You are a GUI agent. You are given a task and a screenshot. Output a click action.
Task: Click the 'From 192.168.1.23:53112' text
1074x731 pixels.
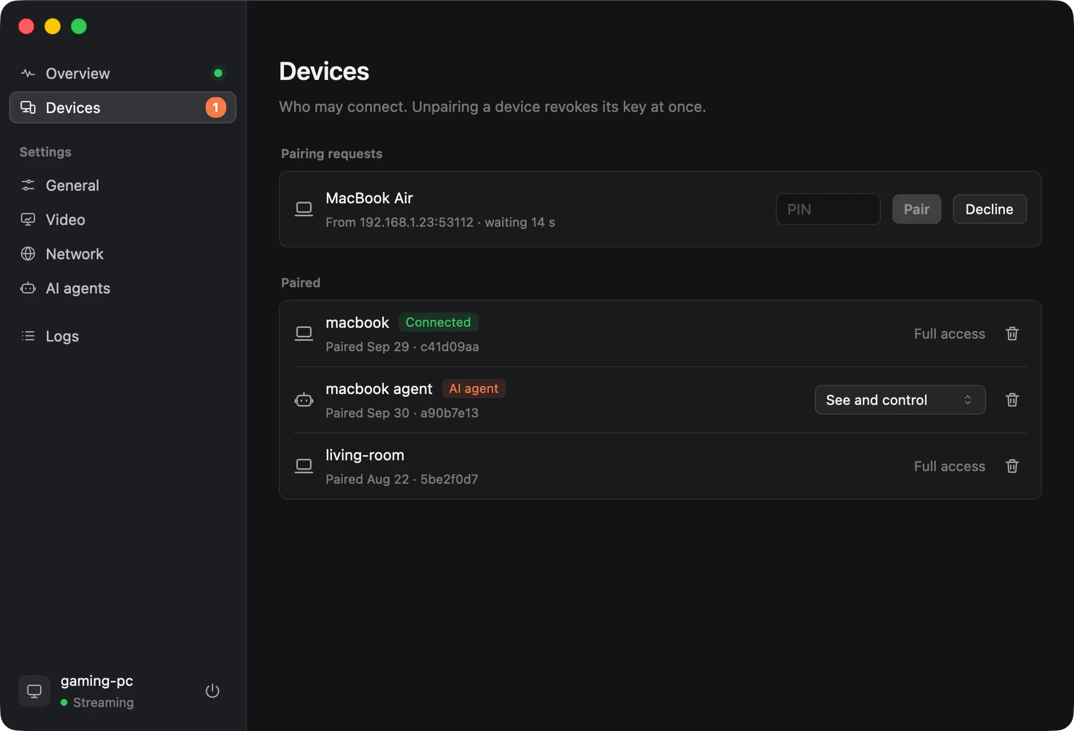[399, 222]
